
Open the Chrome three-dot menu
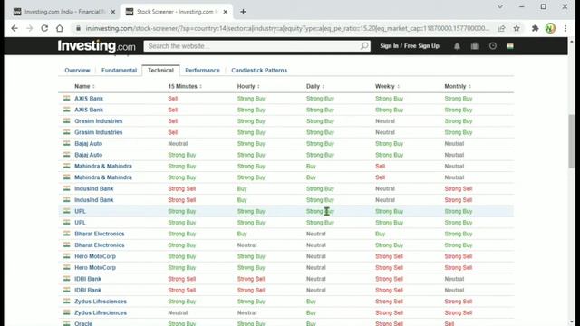[565, 28]
